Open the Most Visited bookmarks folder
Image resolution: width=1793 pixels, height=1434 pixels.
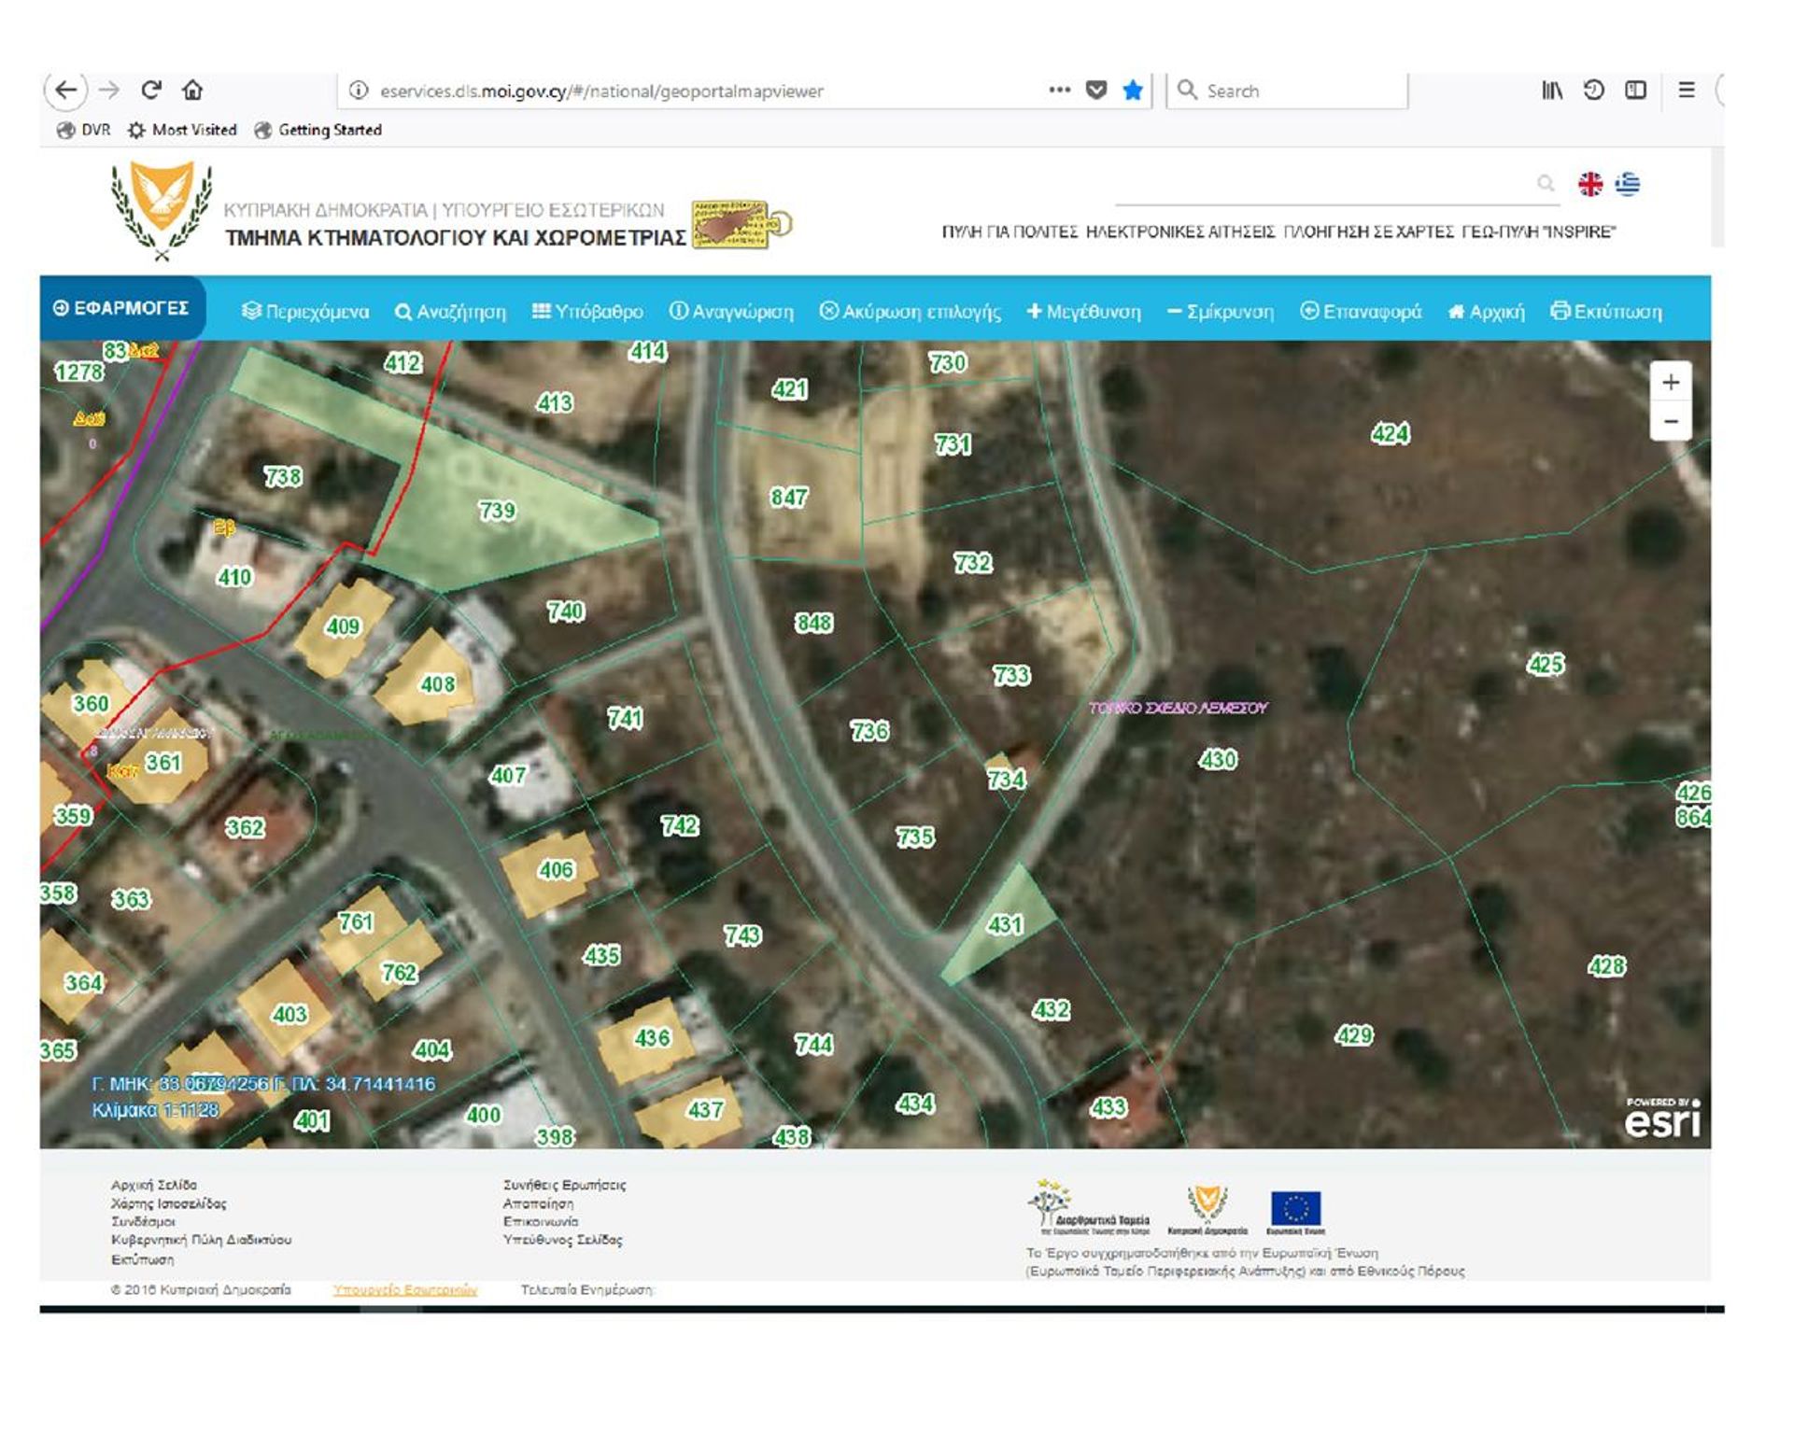point(182,130)
